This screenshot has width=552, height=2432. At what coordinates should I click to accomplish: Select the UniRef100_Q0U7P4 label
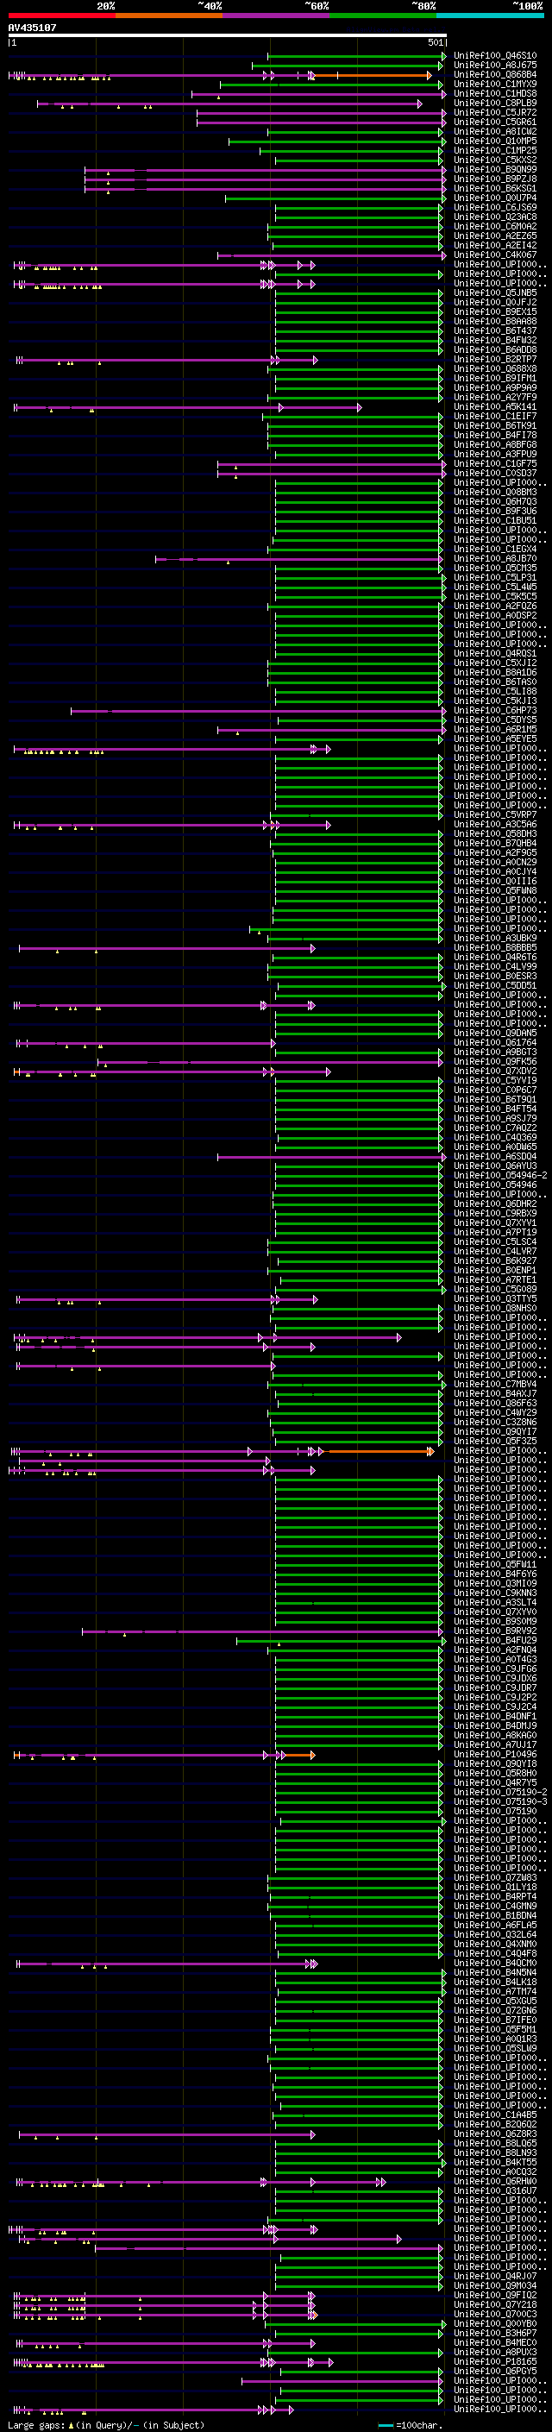coord(495,198)
